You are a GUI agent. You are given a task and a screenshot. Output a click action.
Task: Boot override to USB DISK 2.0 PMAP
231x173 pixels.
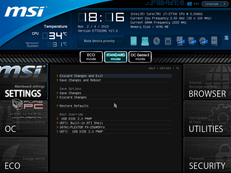pos(114,119)
